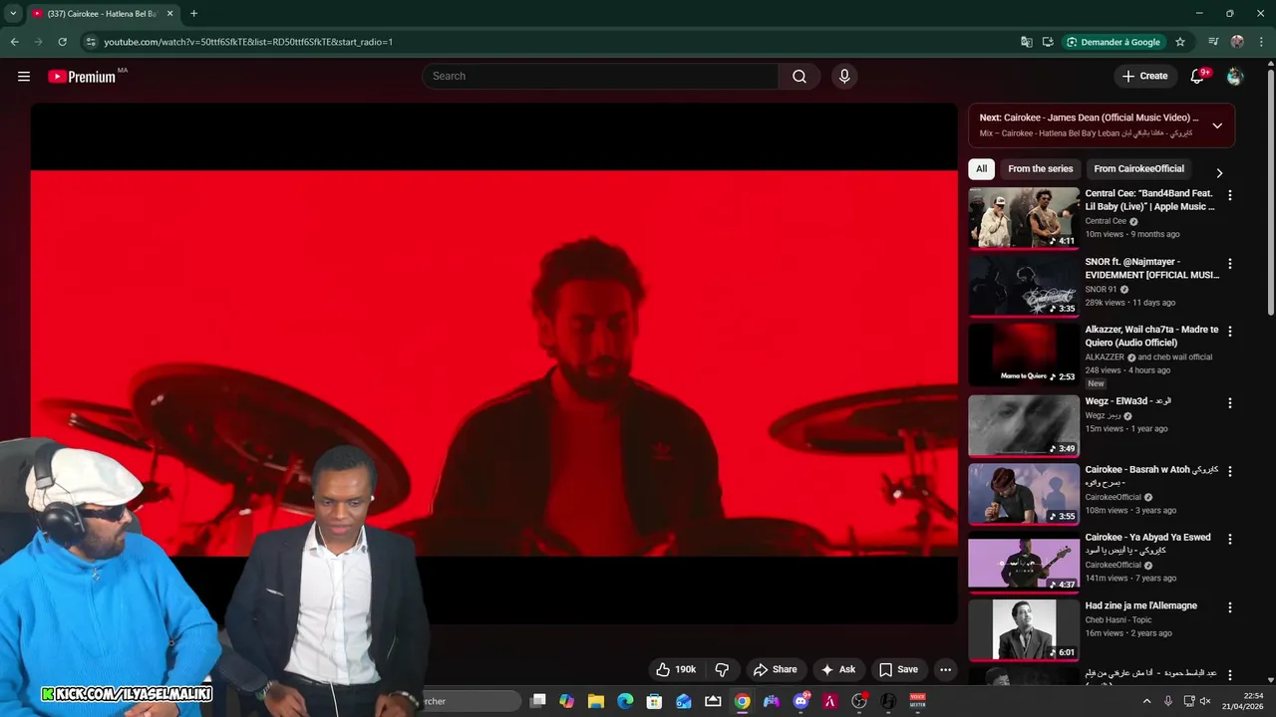
Task: Open Discord from the taskbar
Action: tap(800, 701)
